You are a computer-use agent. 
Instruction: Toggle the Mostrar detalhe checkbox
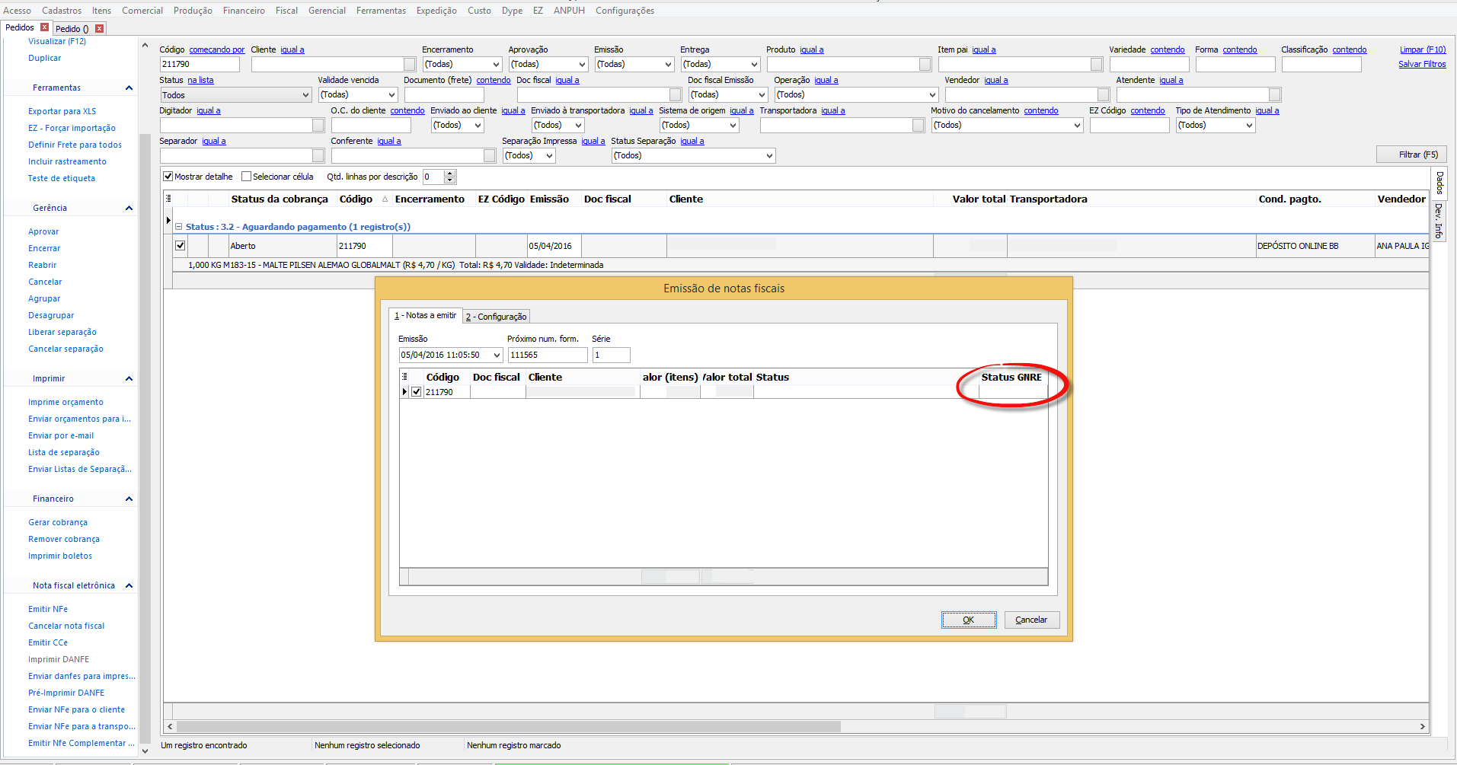tap(168, 177)
